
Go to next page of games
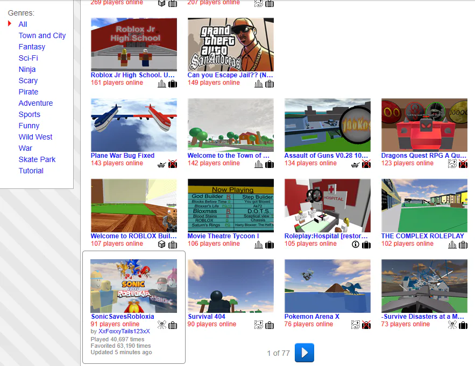[x=304, y=353]
